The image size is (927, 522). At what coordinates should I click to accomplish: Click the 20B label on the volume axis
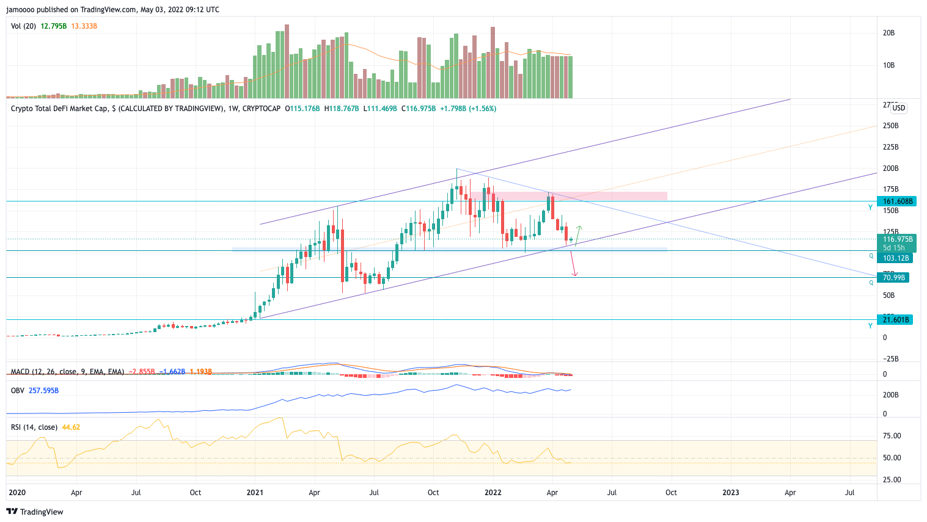pos(889,33)
